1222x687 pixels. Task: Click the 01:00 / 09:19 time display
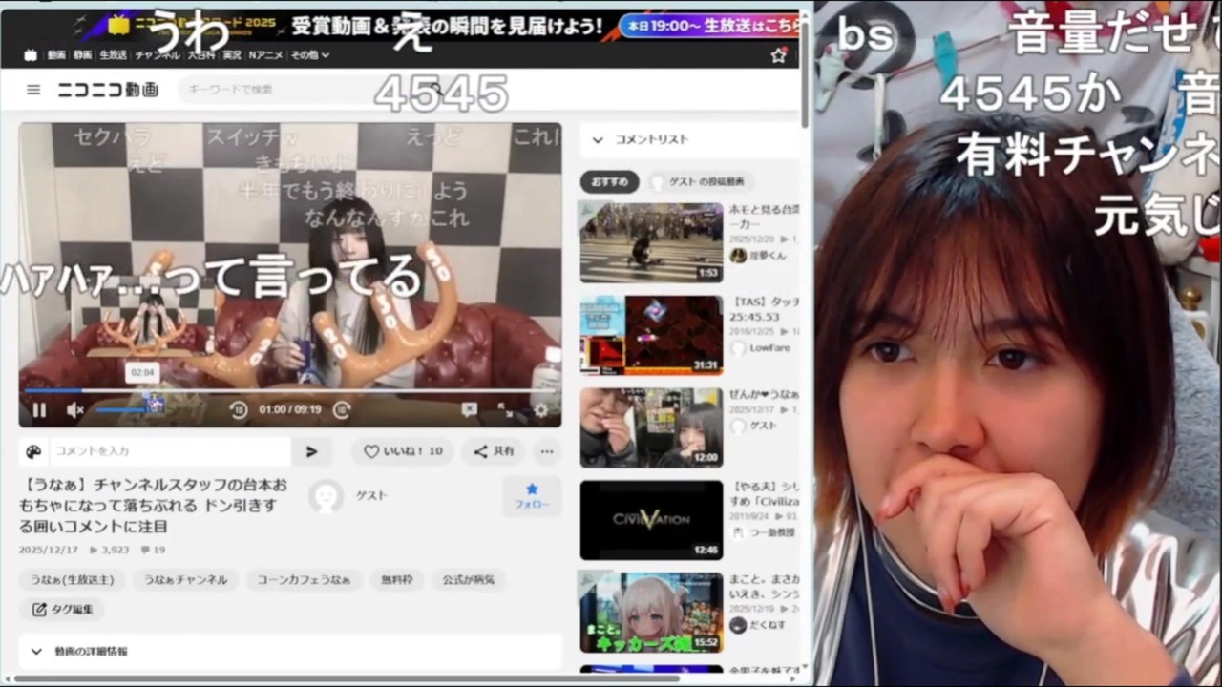pos(290,410)
